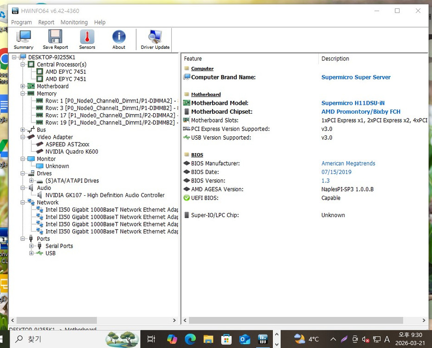Click the Driver Update icon
This screenshot has height=348, width=432.
155,40
